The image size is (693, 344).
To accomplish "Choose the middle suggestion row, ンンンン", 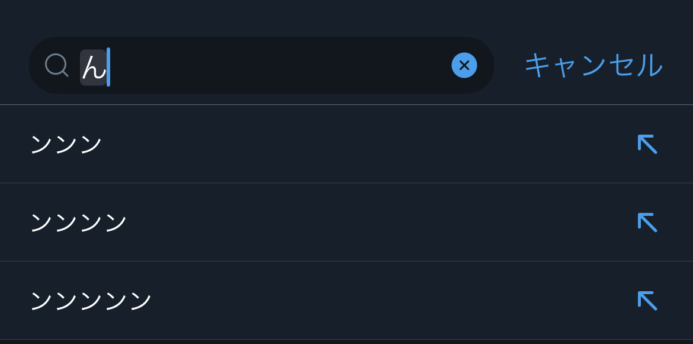I will click(x=296, y=222).
